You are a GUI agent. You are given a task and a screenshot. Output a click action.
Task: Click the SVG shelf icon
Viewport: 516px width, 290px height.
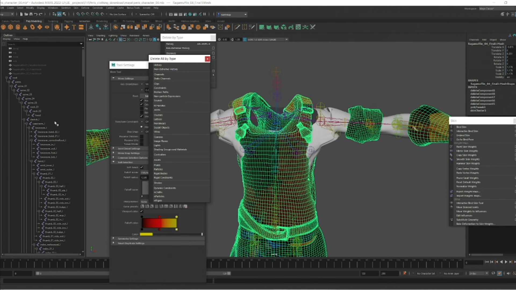pos(81,27)
